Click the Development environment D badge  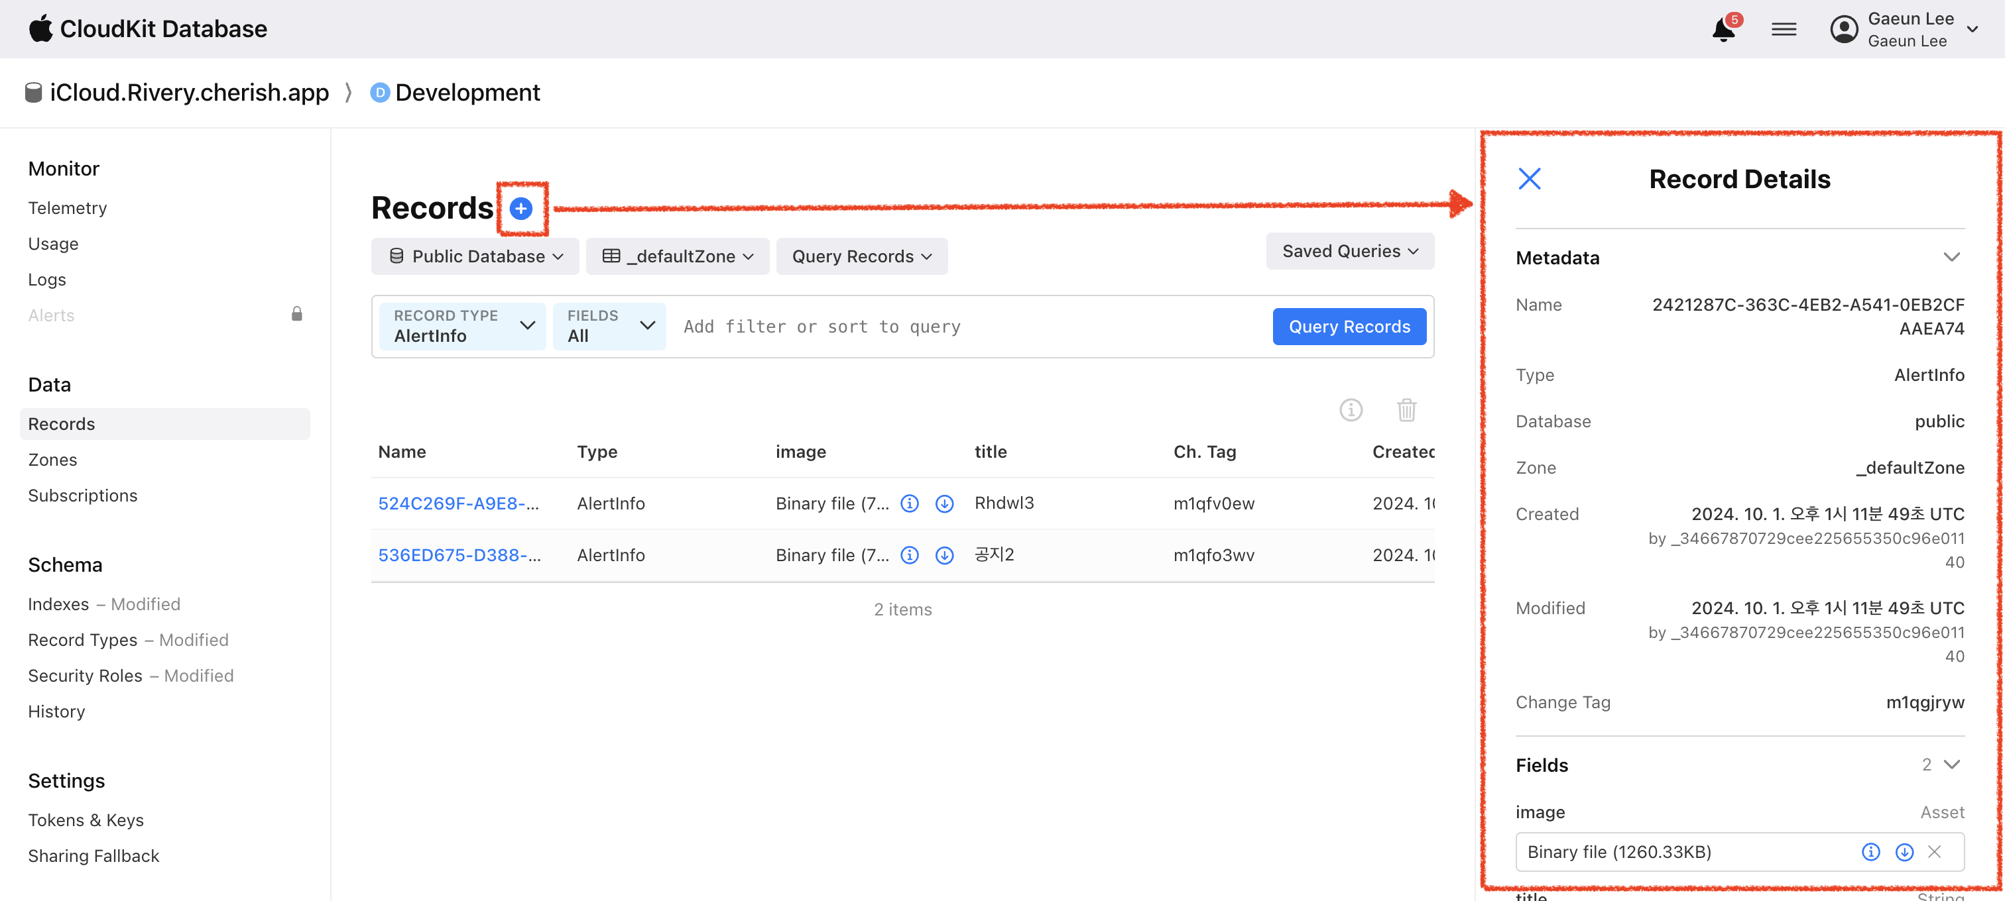pyautogui.click(x=380, y=93)
